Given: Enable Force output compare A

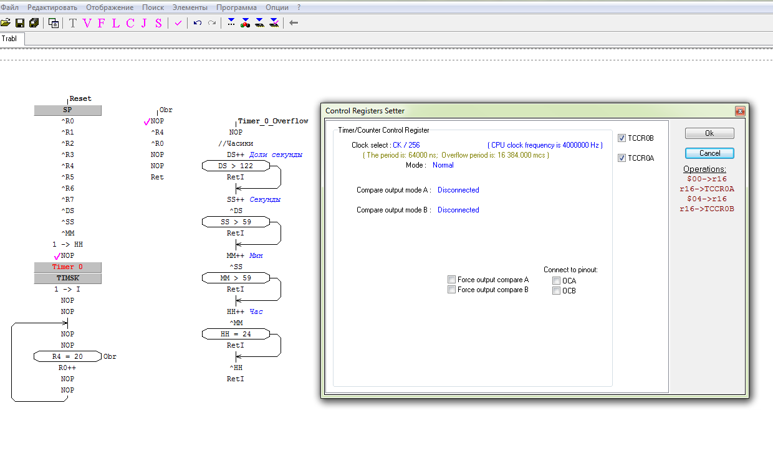Looking at the screenshot, I should (x=451, y=280).
